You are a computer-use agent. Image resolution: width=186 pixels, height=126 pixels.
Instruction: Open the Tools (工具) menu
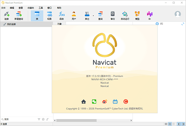[41, 8]
